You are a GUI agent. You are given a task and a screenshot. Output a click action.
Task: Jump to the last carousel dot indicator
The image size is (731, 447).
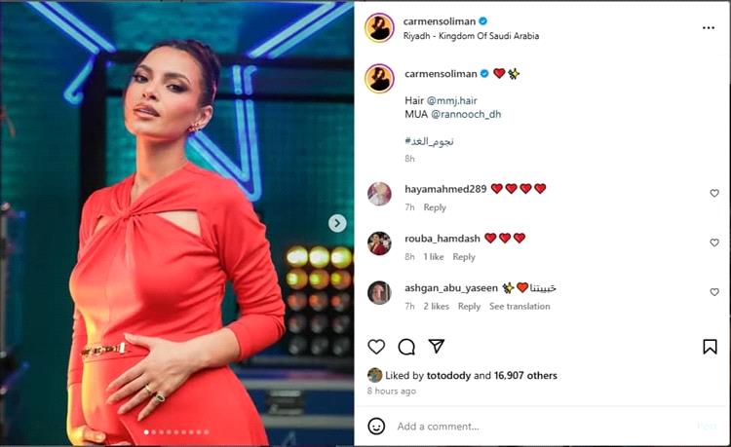click(x=207, y=432)
